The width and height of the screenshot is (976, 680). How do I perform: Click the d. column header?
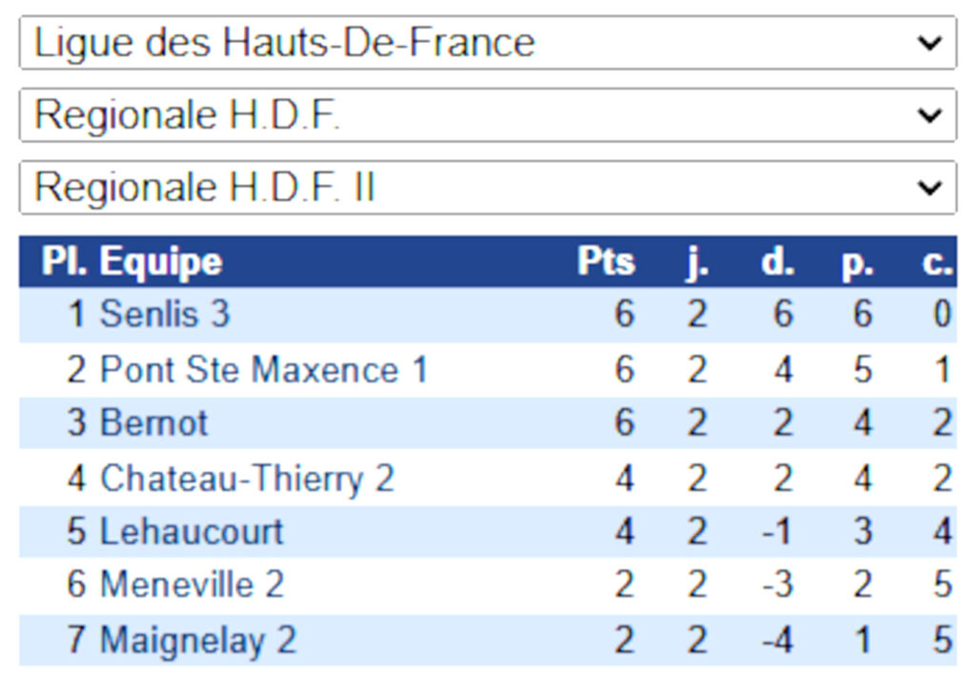click(x=778, y=261)
